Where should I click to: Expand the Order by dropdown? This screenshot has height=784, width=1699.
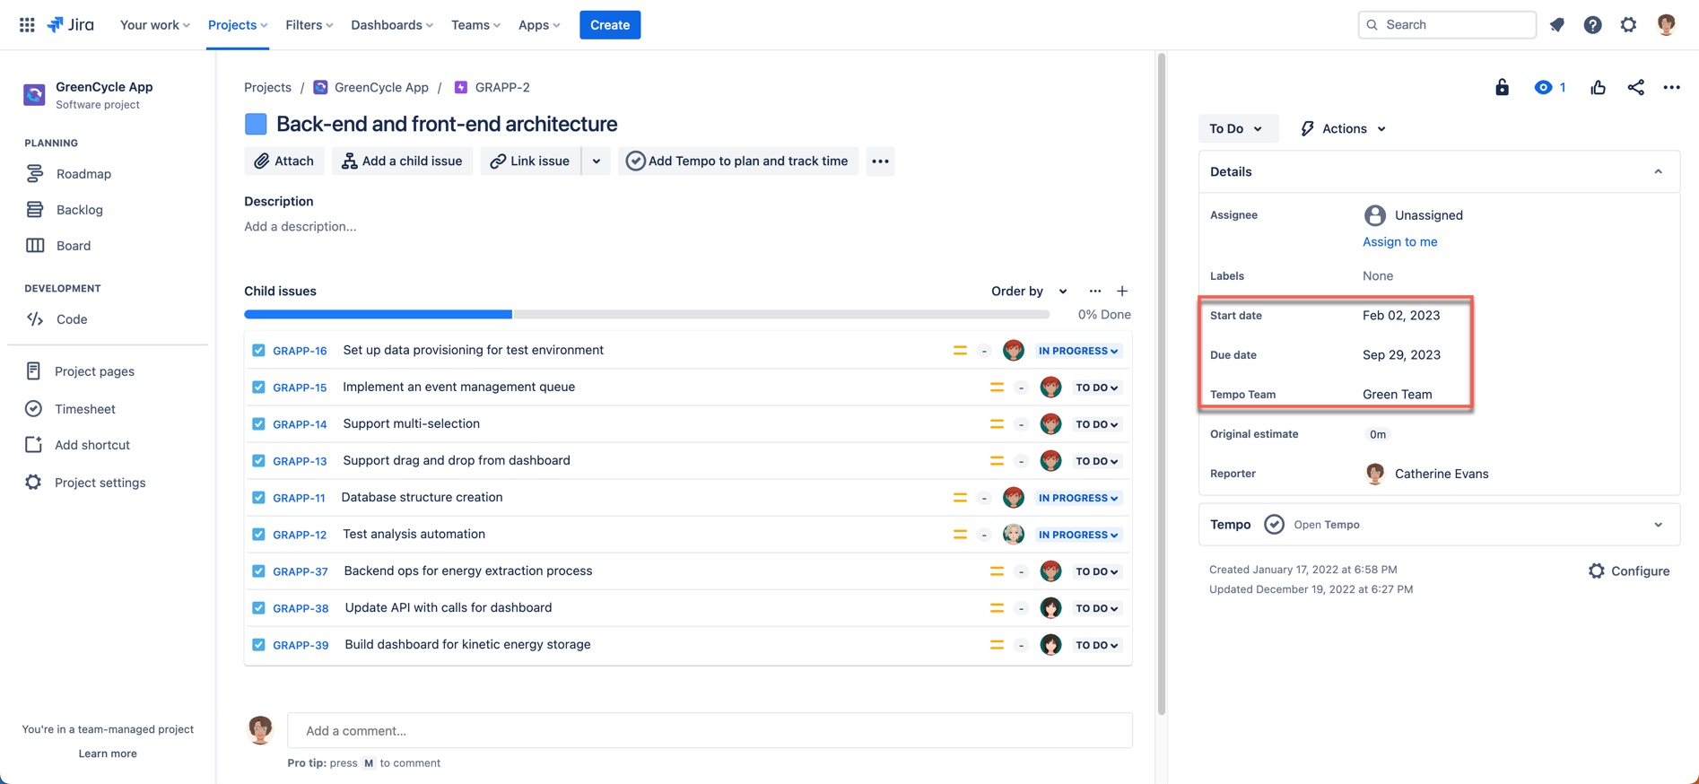(x=1029, y=291)
